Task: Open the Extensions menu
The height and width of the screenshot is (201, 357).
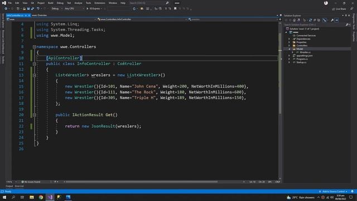Action: point(100,3)
